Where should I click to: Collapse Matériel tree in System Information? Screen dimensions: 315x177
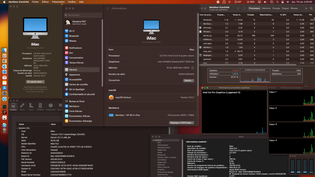point(153,140)
